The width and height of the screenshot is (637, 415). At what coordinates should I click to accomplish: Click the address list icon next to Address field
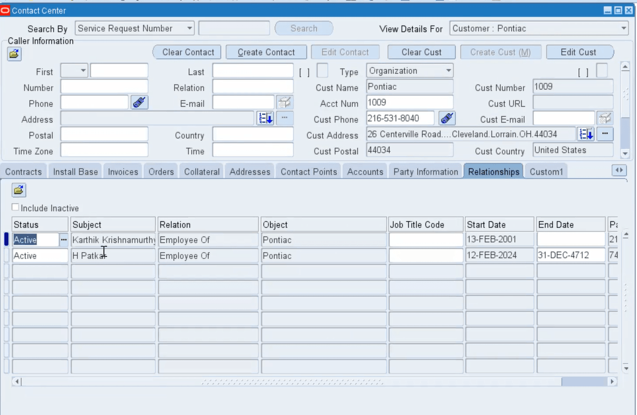pos(265,118)
